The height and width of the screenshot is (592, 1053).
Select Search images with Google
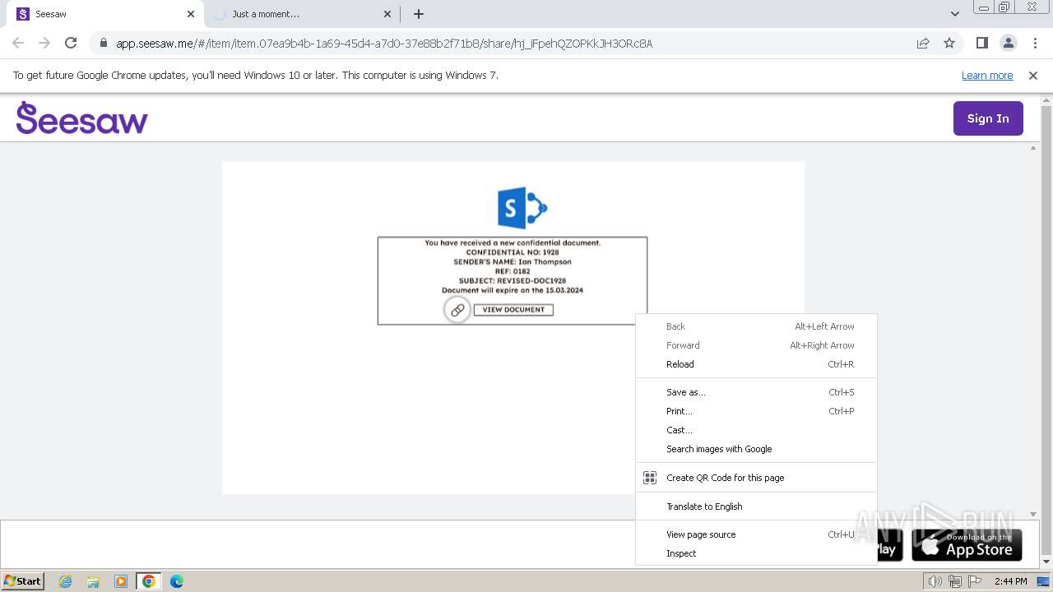click(x=756, y=449)
